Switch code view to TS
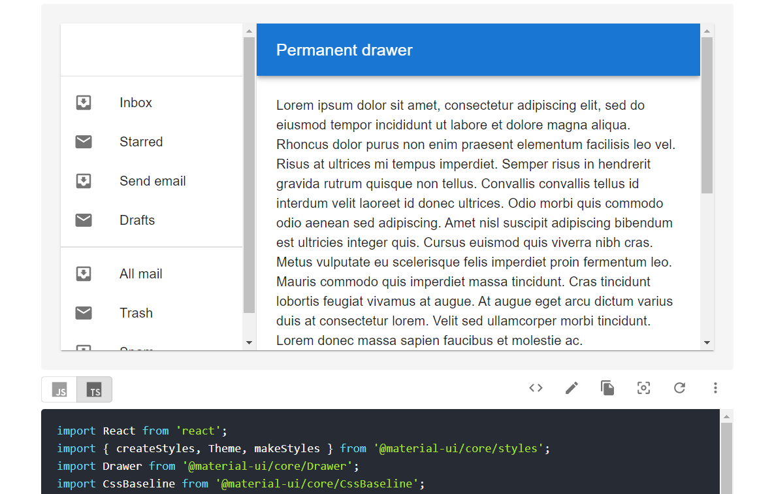The width and height of the screenshot is (757, 494). tap(95, 389)
